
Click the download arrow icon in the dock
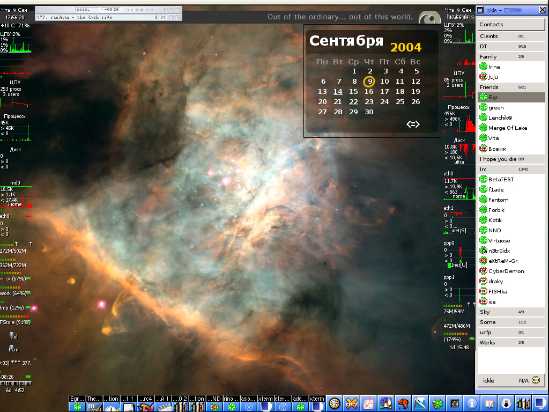507,403
